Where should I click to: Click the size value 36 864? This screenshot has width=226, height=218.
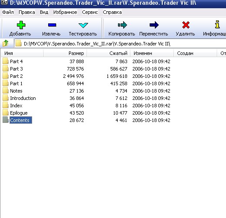(77, 98)
